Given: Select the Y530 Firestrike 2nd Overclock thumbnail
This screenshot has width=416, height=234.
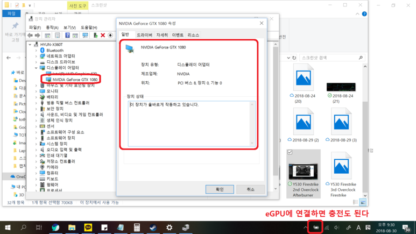Looking at the screenshot, I should 303,172.
